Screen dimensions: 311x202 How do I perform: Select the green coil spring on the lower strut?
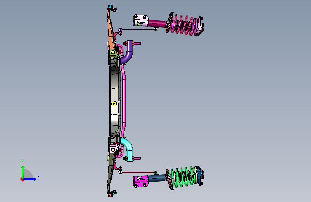pyautogui.click(x=183, y=177)
